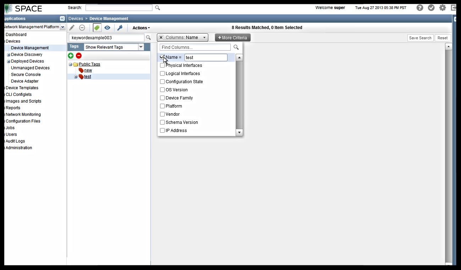Click column list scroll up arrow
Screen dimensions: 461x270
click(x=239, y=58)
